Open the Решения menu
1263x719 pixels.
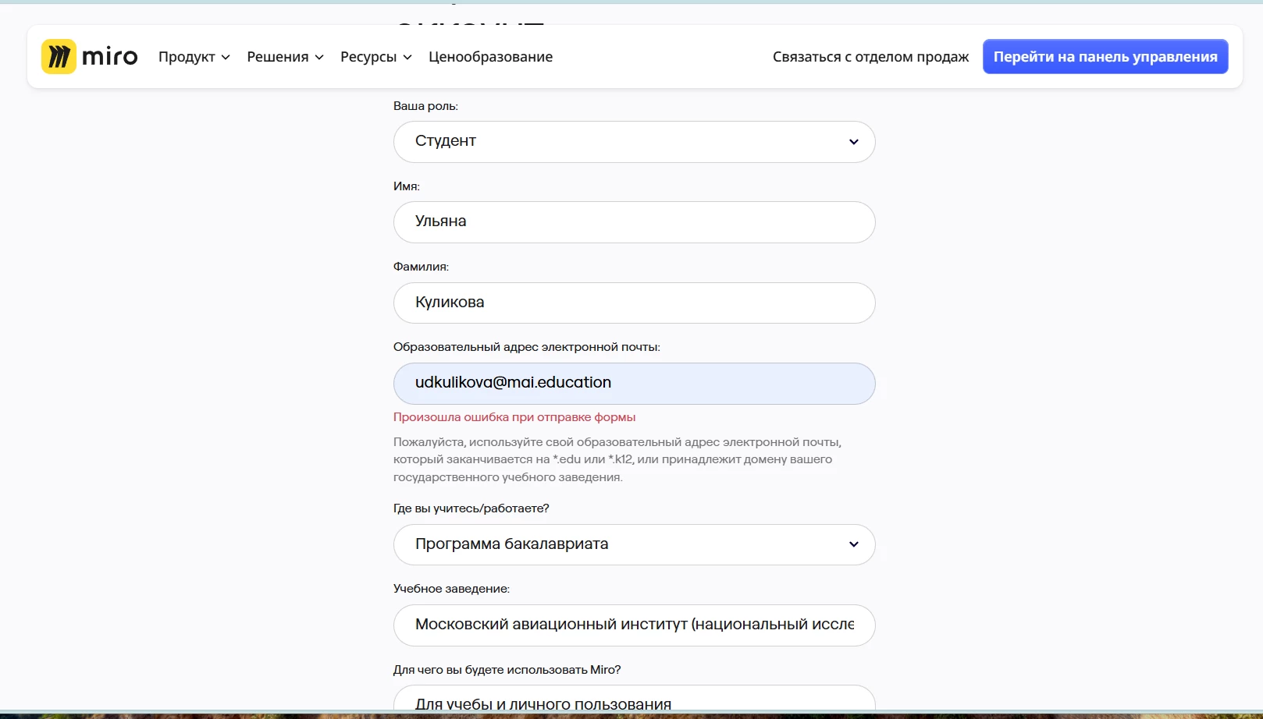pos(285,57)
